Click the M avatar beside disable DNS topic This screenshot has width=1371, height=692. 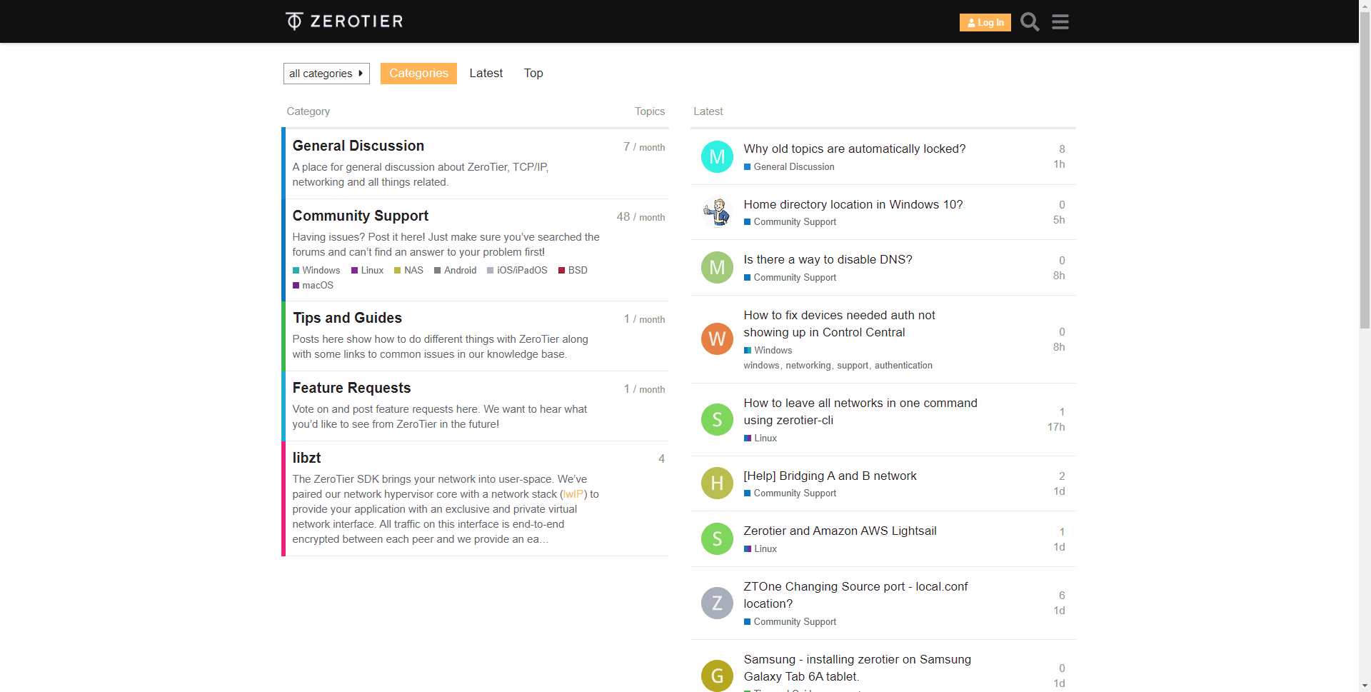[x=717, y=267]
